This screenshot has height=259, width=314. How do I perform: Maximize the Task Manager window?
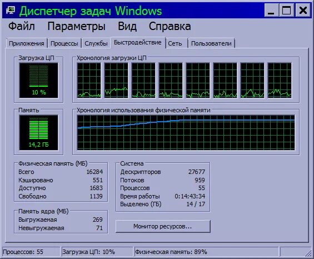coord(286,11)
